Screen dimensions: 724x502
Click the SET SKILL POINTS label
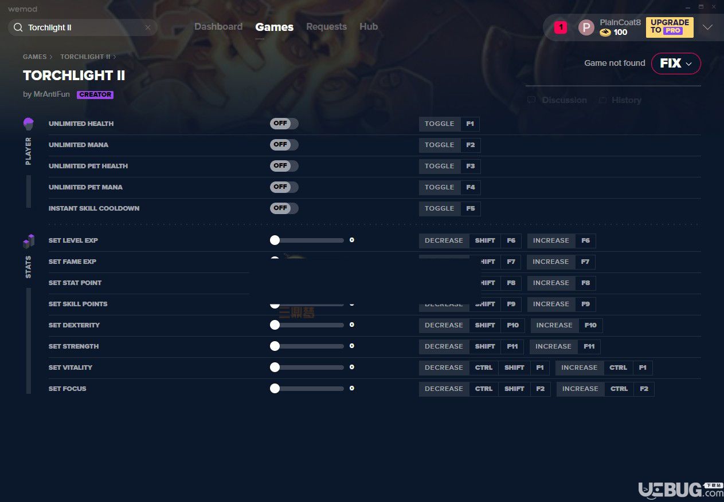78,304
